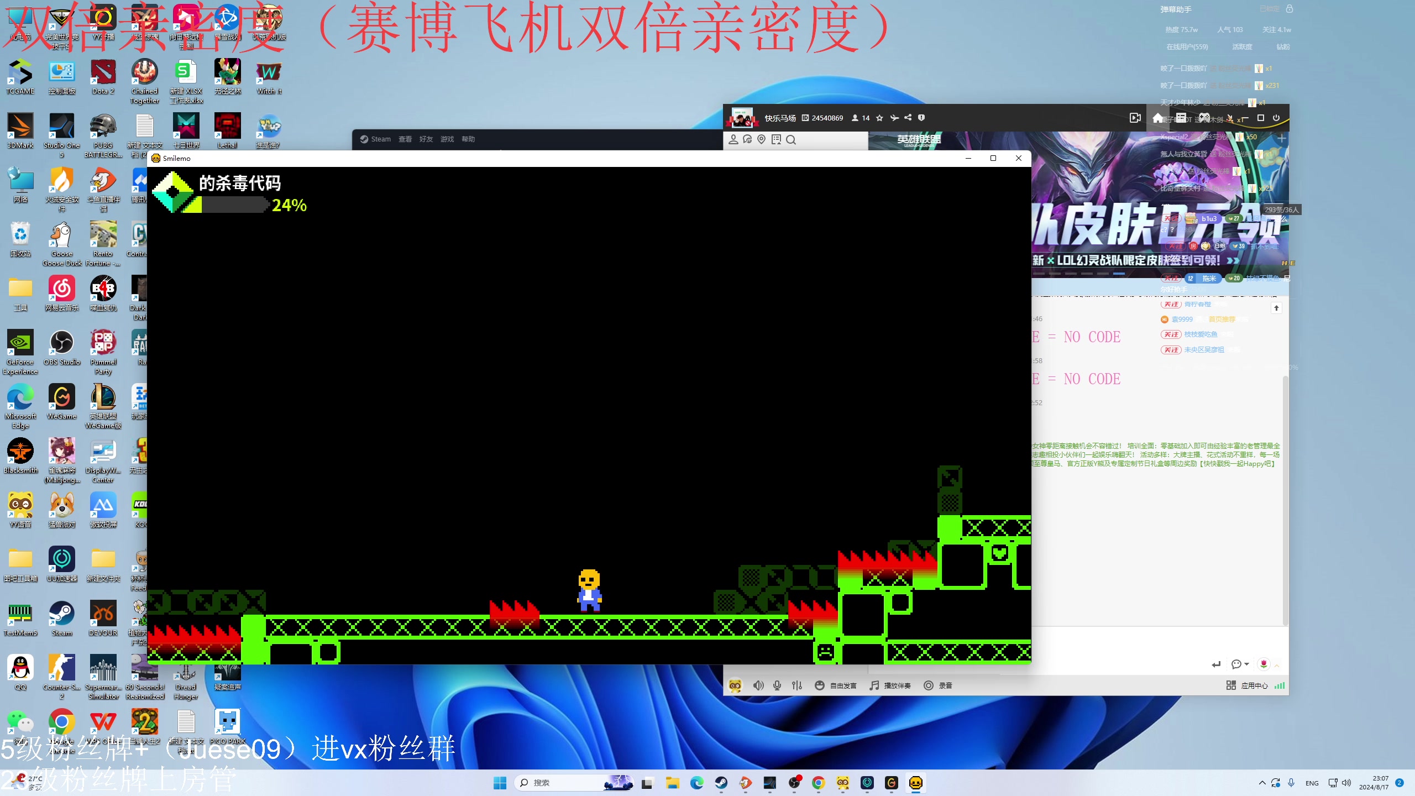Open Chrome from the taskbar

tap(819, 783)
